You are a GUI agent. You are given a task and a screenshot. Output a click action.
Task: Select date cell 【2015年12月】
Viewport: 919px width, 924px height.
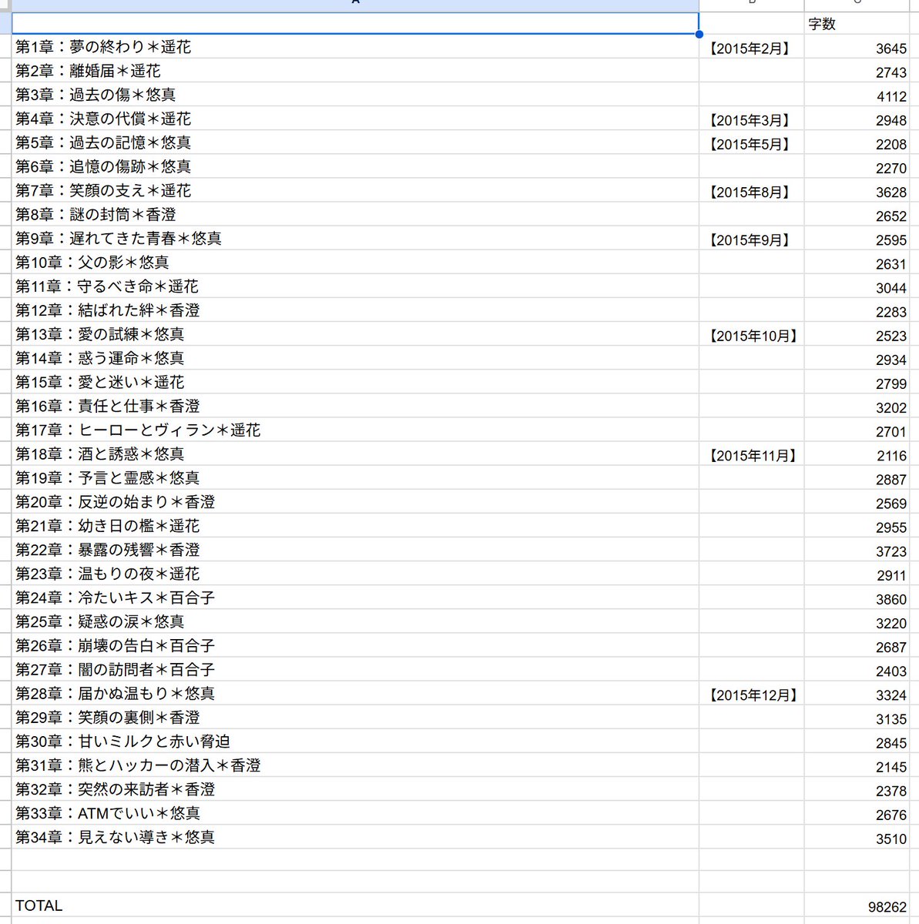752,694
